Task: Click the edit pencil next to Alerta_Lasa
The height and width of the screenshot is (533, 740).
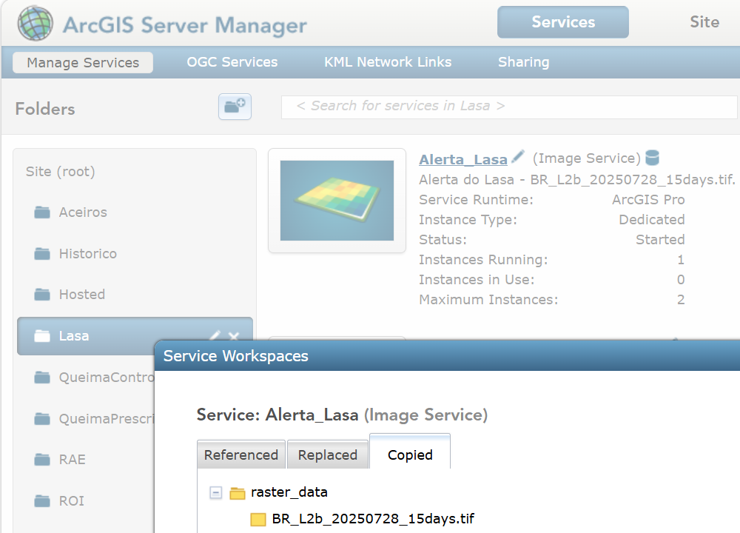Action: tap(518, 156)
